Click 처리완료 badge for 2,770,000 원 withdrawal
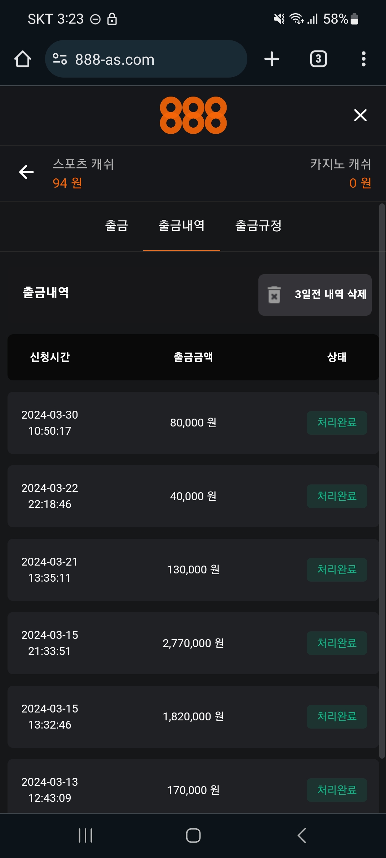The width and height of the screenshot is (386, 858). (337, 643)
